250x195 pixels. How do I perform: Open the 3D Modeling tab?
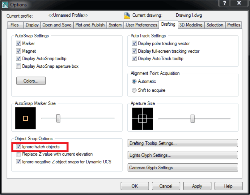click(191, 25)
